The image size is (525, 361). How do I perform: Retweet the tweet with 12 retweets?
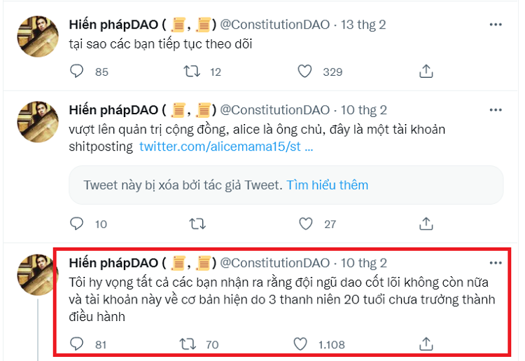click(x=191, y=71)
